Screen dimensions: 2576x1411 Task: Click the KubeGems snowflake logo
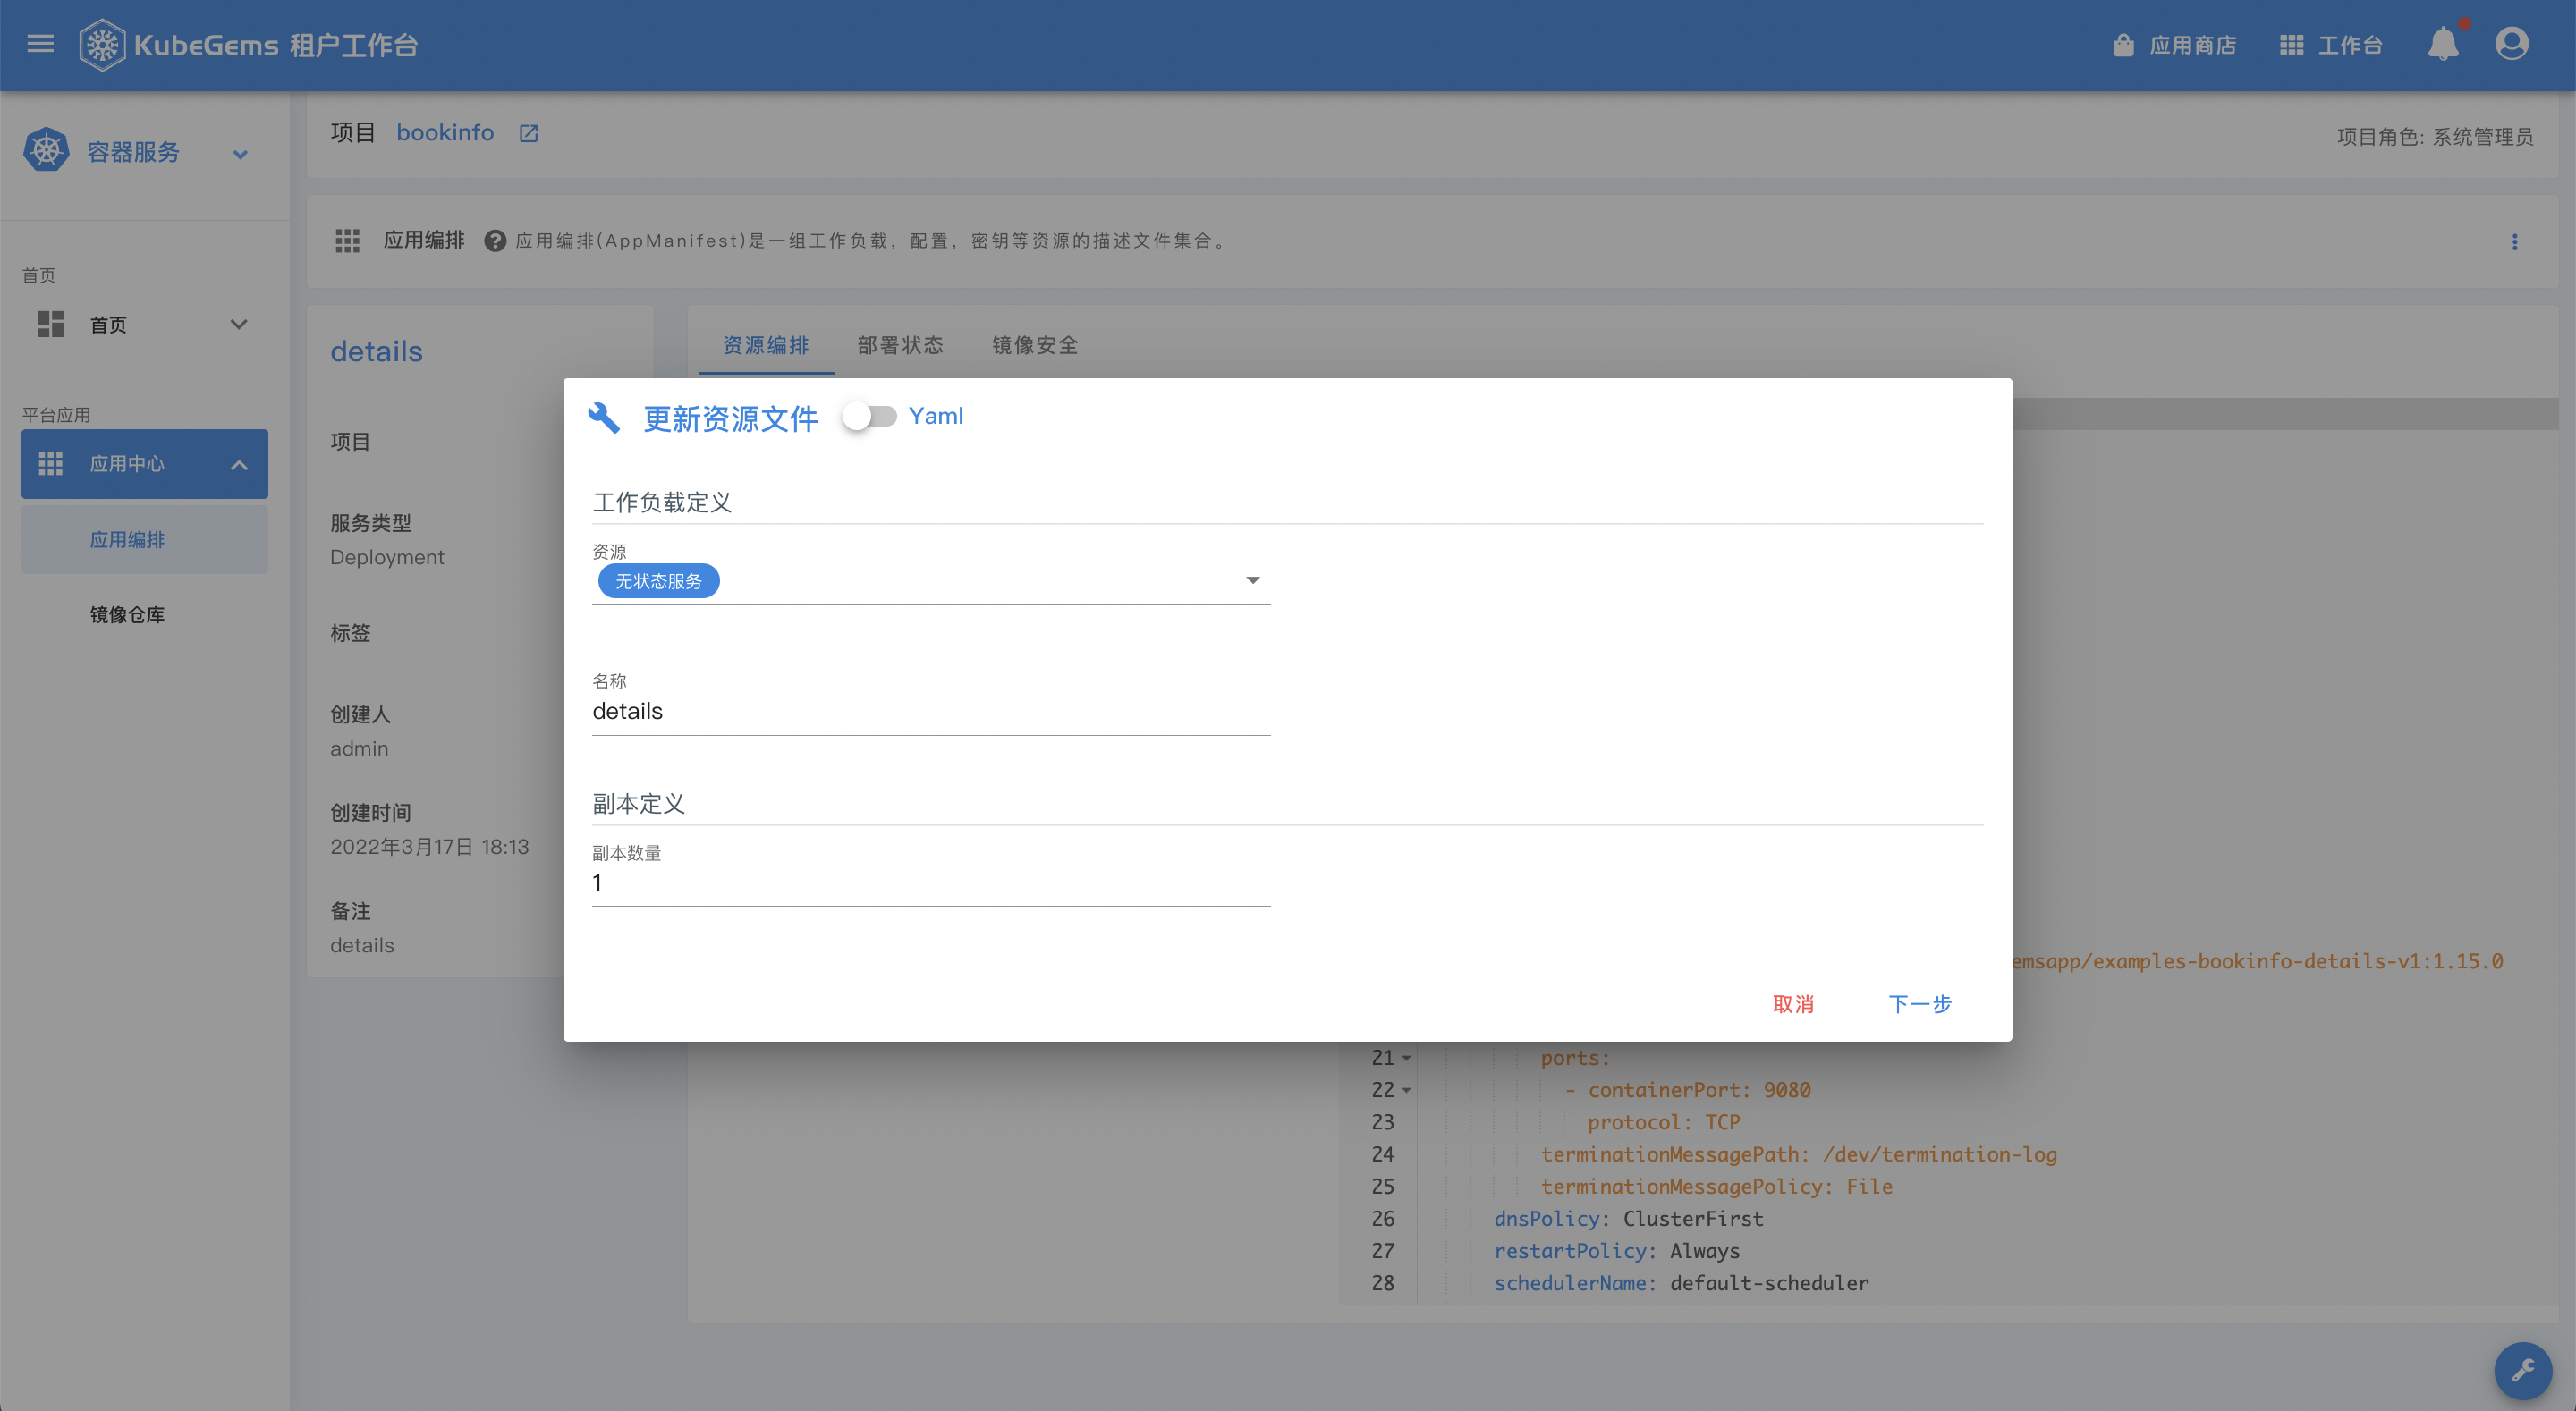coord(102,45)
